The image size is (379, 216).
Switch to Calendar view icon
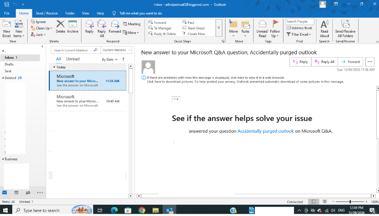(x=16, y=192)
